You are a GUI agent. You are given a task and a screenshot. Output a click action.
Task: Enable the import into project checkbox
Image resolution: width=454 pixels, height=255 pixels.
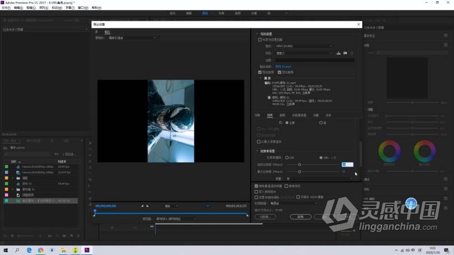256,192
